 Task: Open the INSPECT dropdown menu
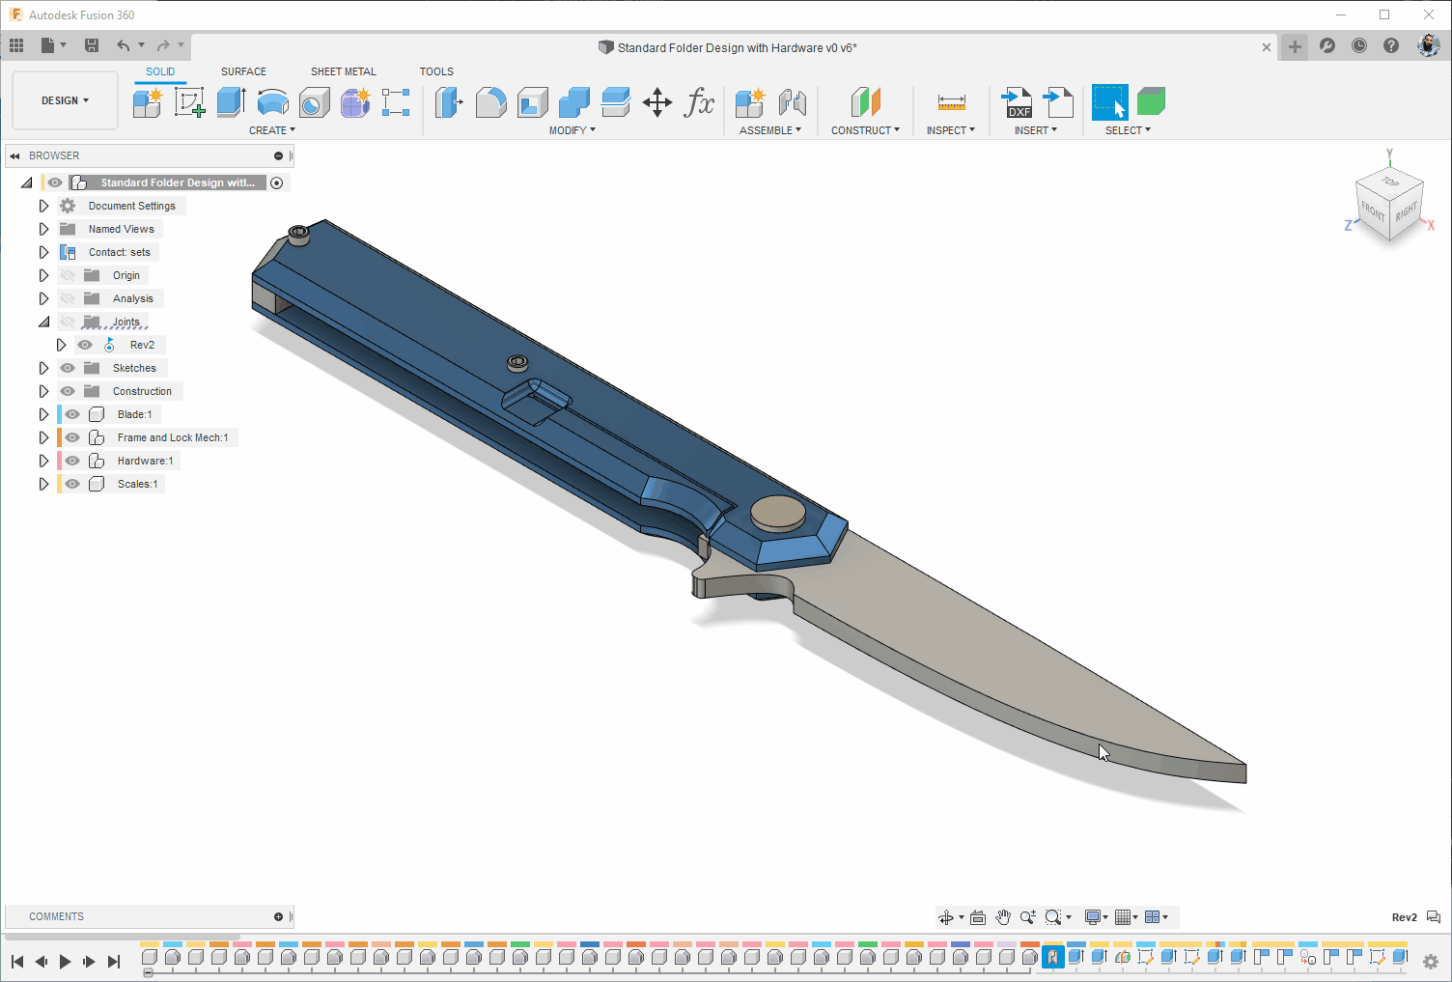tap(951, 130)
